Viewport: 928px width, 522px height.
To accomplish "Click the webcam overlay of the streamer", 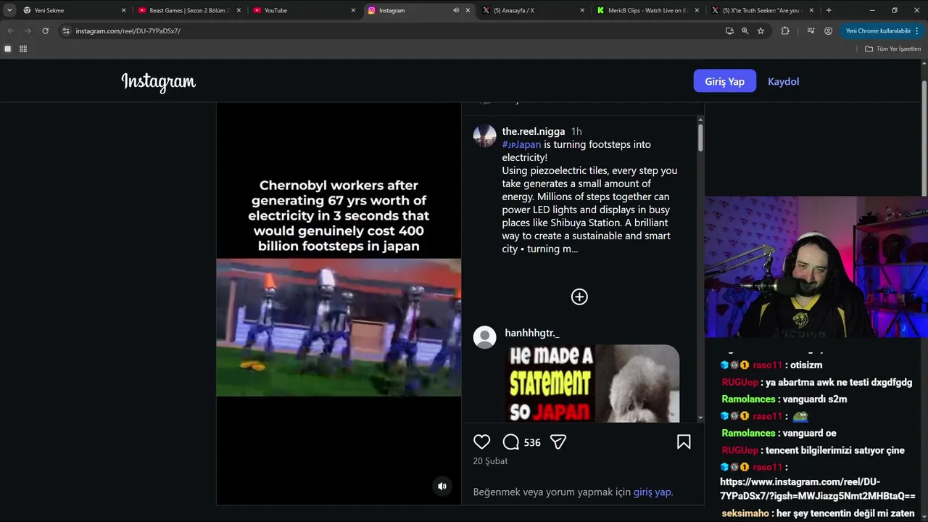I will pyautogui.click(x=816, y=267).
